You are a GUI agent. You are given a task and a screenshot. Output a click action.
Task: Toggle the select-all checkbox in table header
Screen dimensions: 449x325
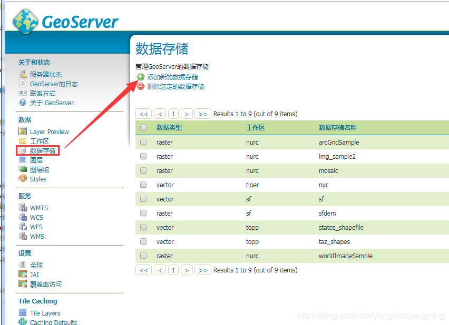point(143,127)
